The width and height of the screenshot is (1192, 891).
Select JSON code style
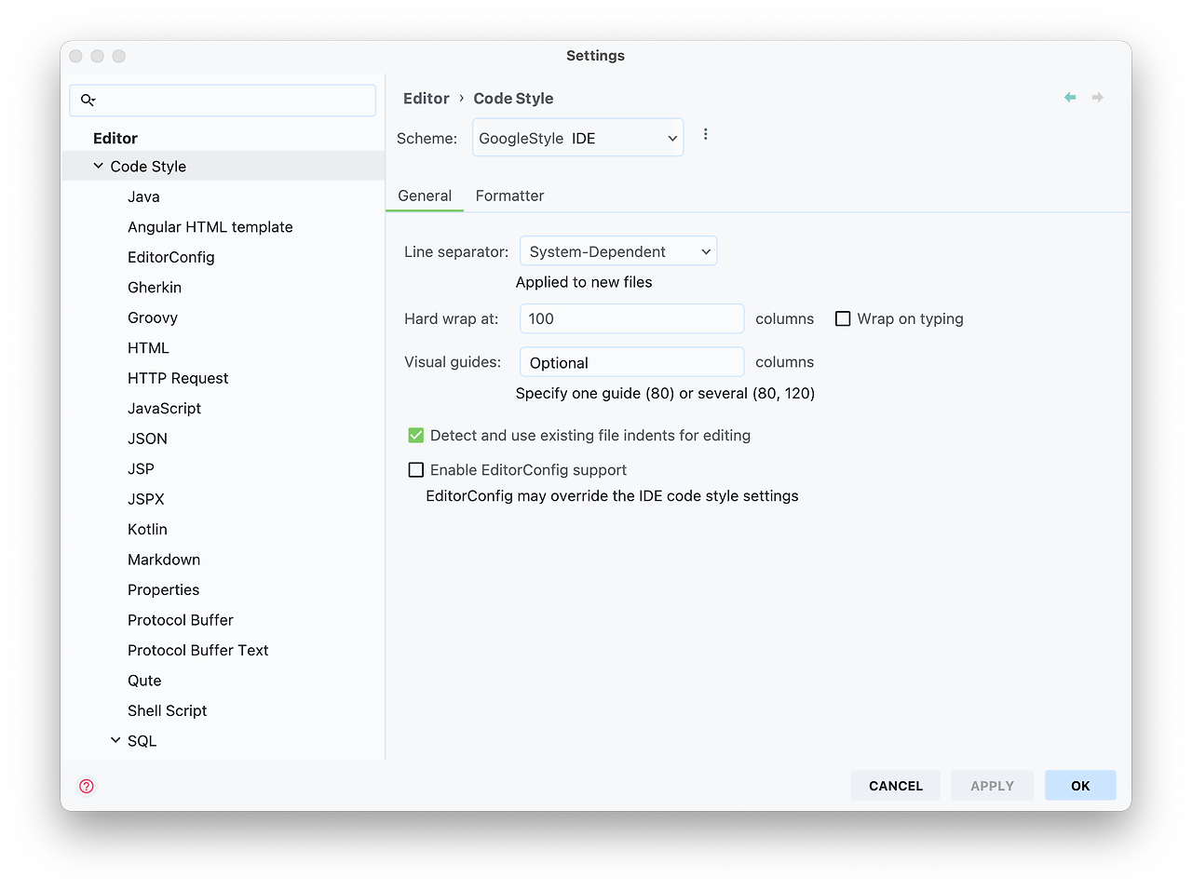click(x=148, y=439)
